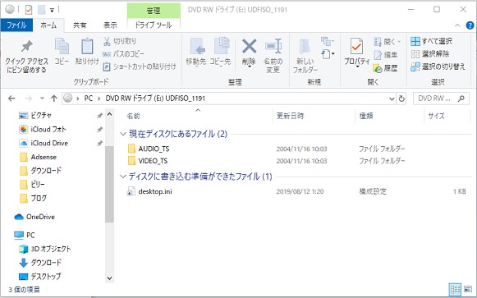This screenshot has width=477, height=298.
Task: Go back with the left arrow
Action: pos(11,99)
